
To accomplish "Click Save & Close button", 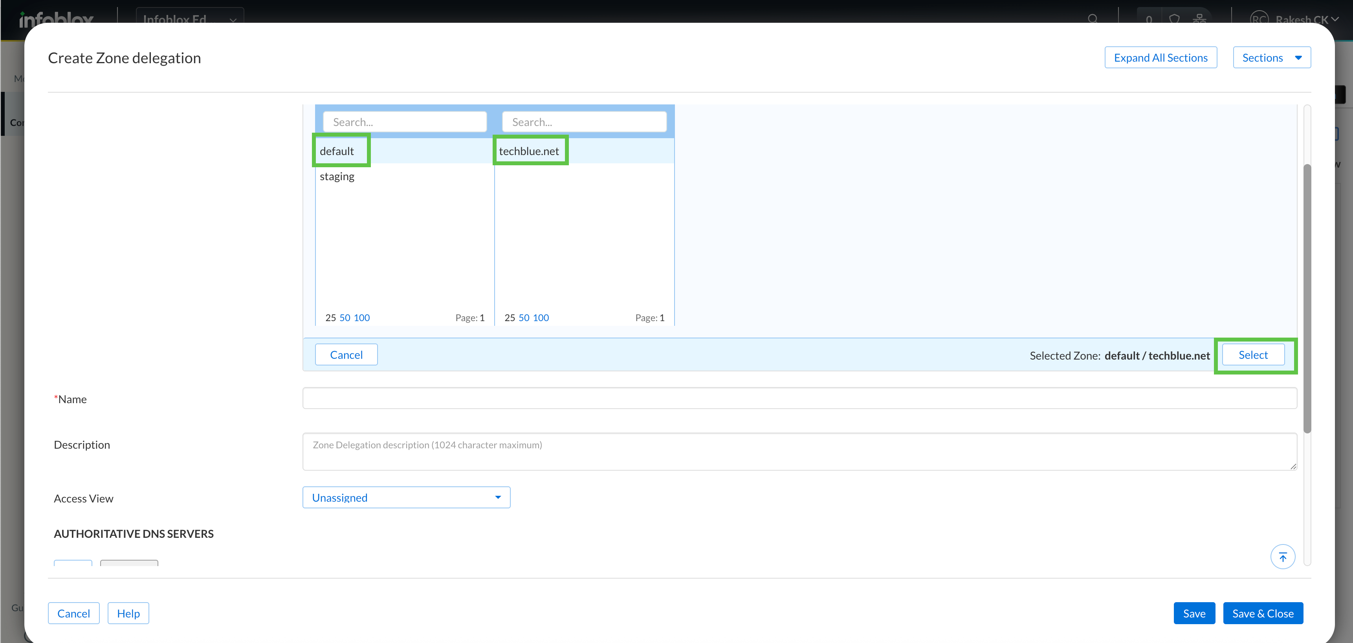I will (x=1262, y=613).
